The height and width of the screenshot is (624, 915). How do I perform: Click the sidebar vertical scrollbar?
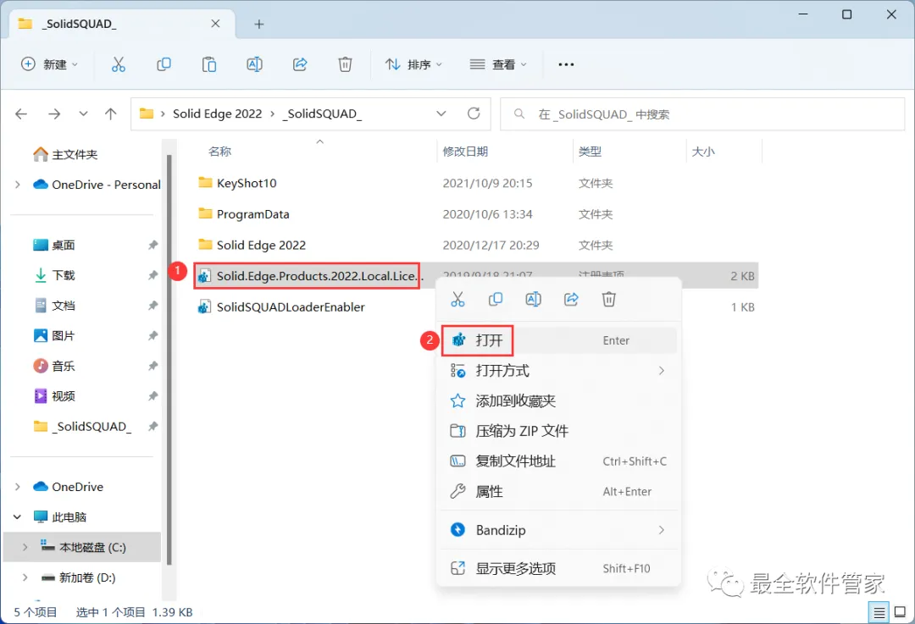pos(169,359)
